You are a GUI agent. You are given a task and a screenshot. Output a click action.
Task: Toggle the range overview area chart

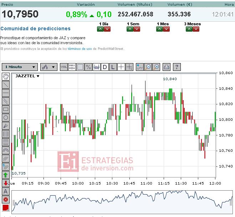point(97,67)
